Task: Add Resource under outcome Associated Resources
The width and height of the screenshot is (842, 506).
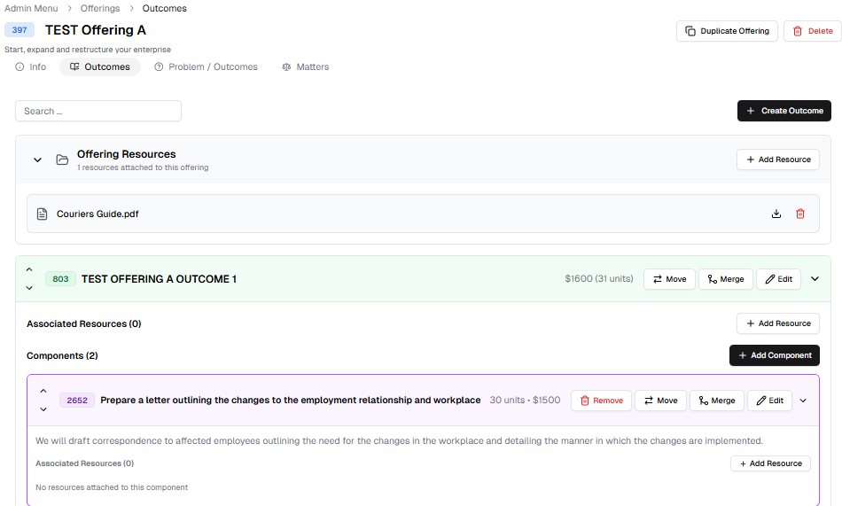Action: (x=778, y=323)
